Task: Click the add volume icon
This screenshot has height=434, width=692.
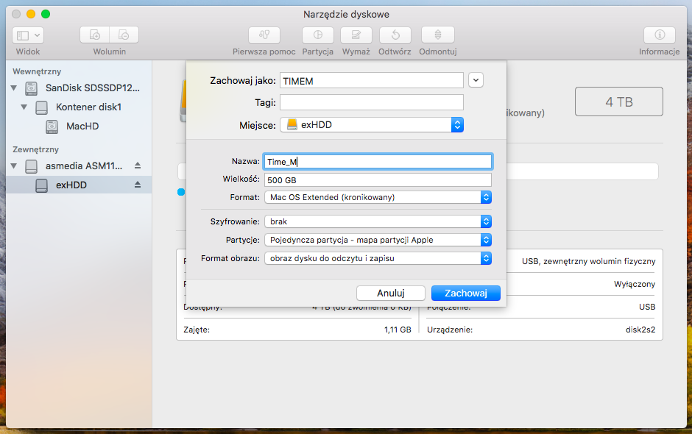Action: [95, 35]
